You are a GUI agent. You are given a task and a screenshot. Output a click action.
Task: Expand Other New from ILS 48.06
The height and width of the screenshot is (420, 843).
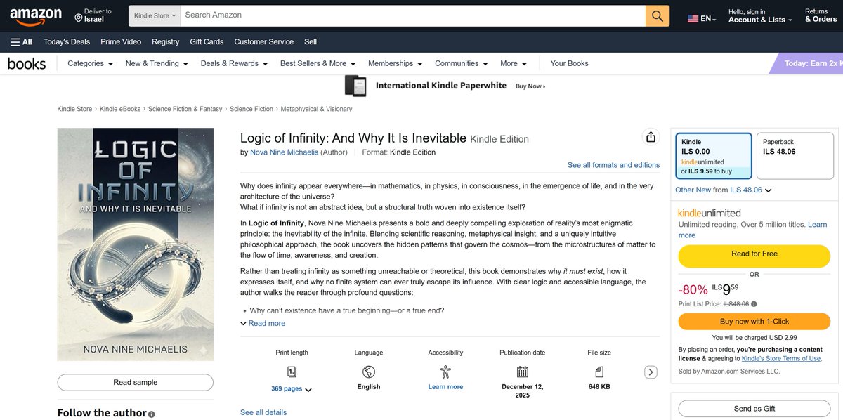(724, 190)
